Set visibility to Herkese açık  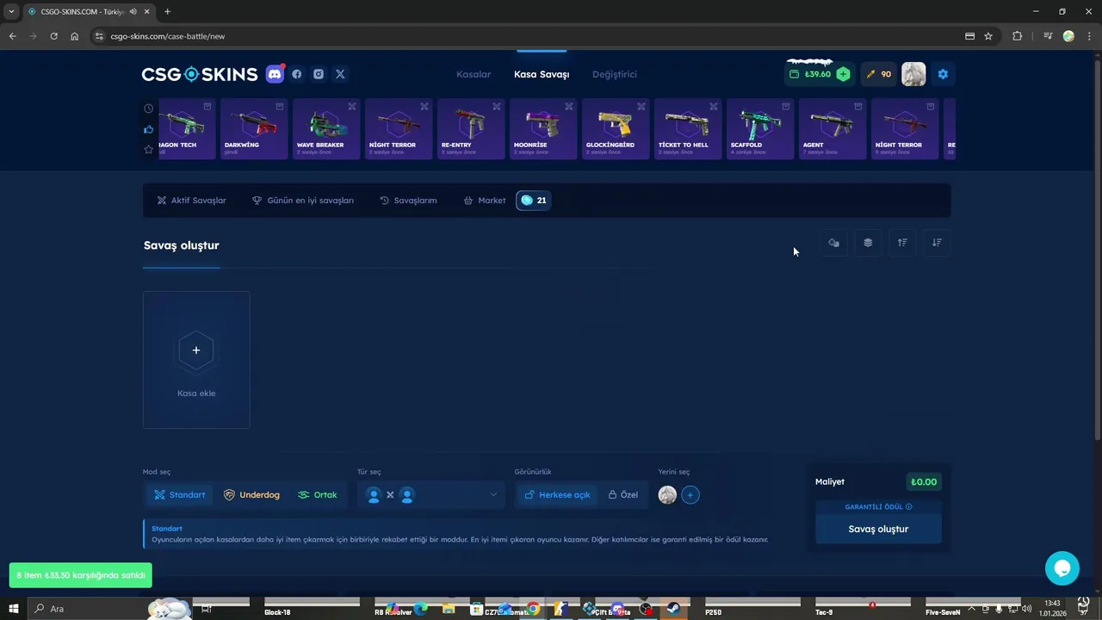pos(557,495)
